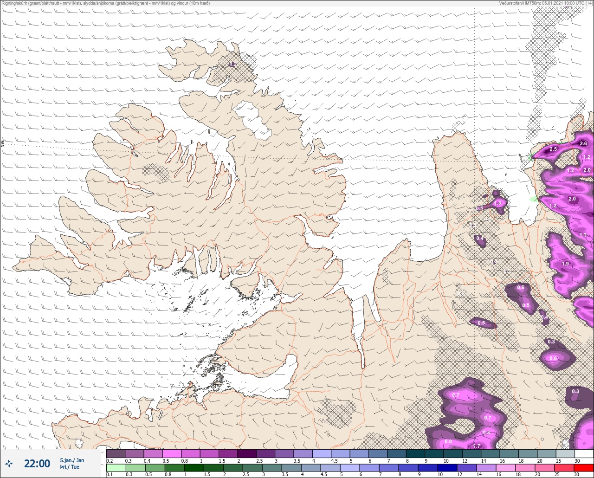
Task: Click the wind-star icon beside the 22:00 time
Action: [x=9, y=463]
